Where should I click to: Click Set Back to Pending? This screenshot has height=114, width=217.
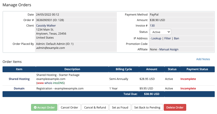tap(147, 107)
